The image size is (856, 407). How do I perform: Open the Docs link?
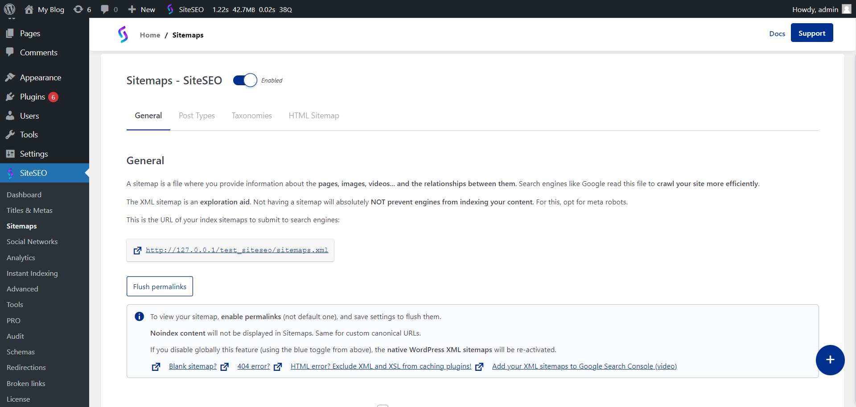coord(777,33)
